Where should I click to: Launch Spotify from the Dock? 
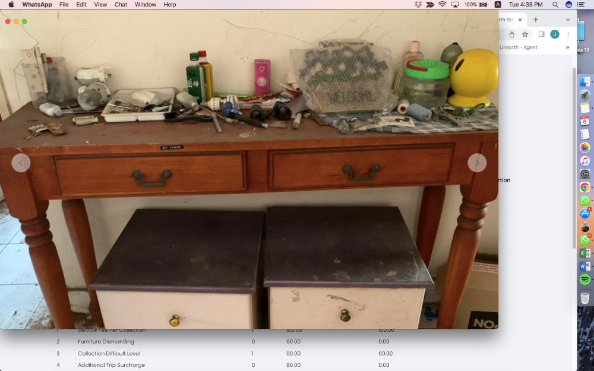[x=585, y=279]
